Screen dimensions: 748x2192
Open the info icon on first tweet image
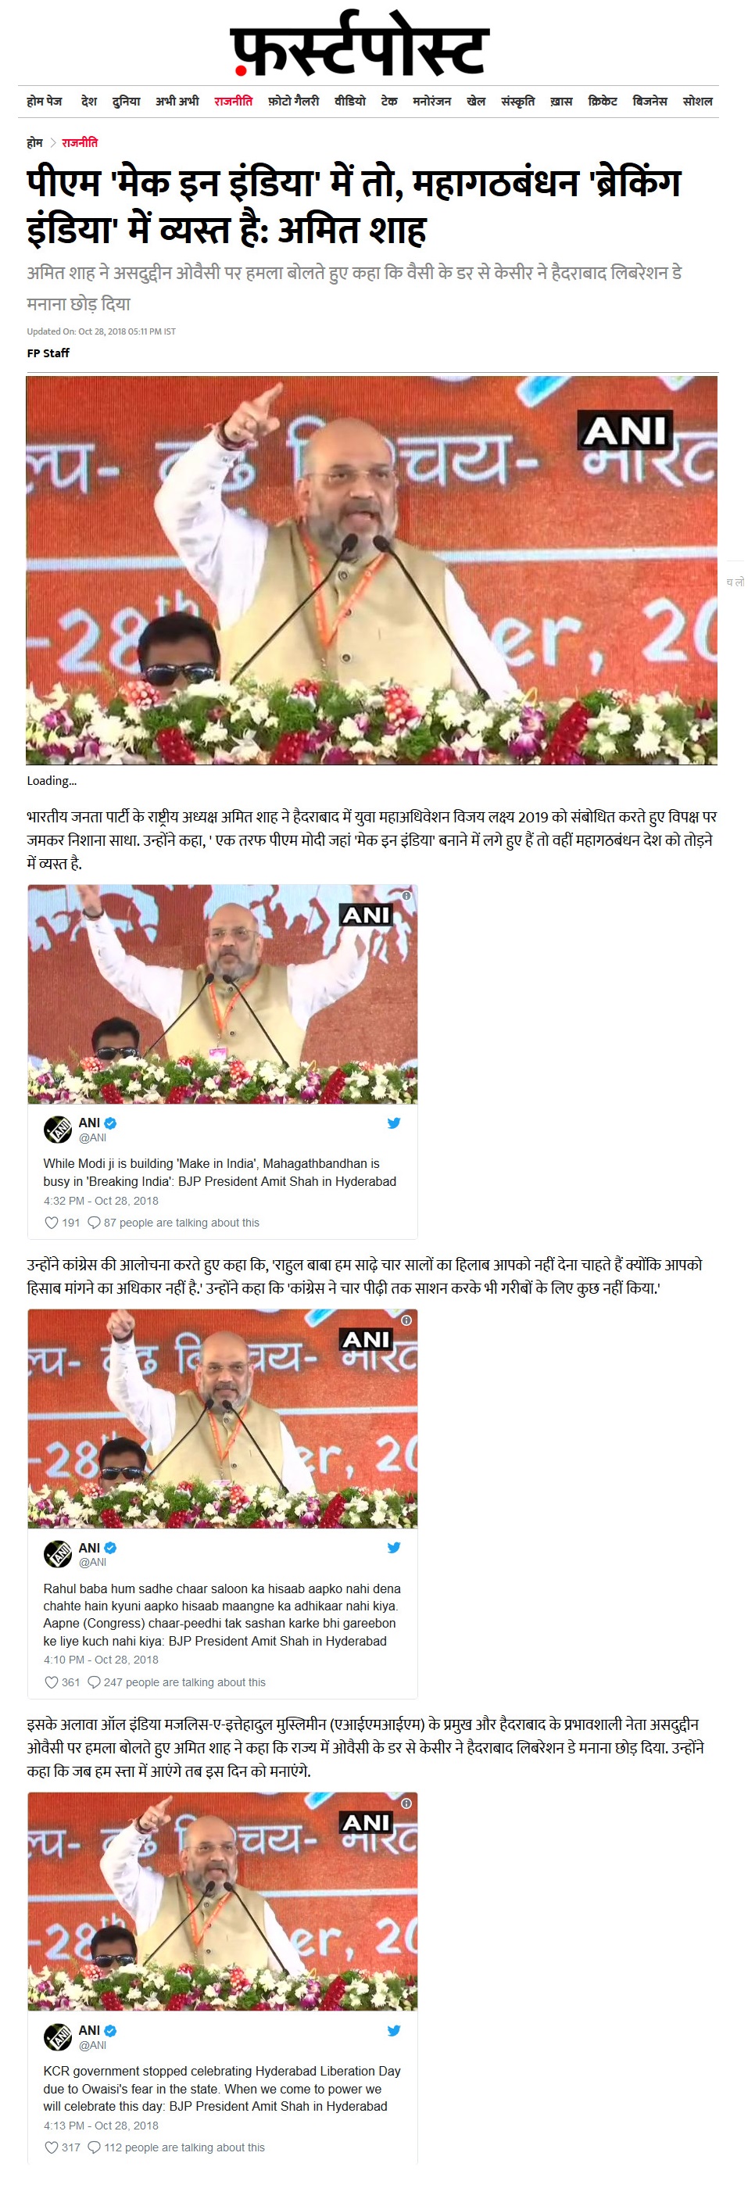[x=406, y=895]
